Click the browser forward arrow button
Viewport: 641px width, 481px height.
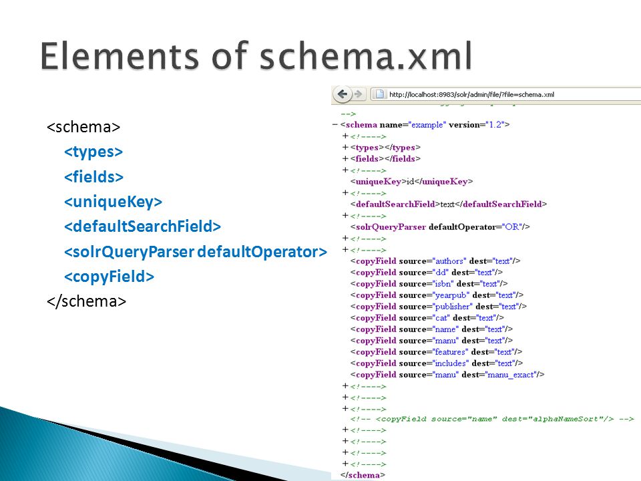click(x=359, y=94)
